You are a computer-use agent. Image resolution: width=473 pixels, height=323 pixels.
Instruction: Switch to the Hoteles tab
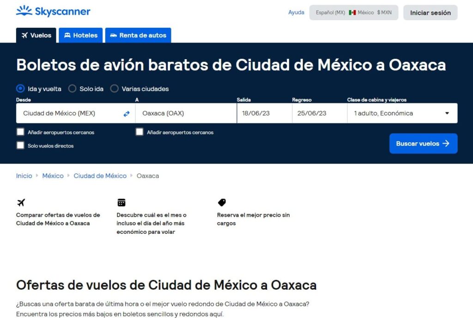[x=80, y=35]
